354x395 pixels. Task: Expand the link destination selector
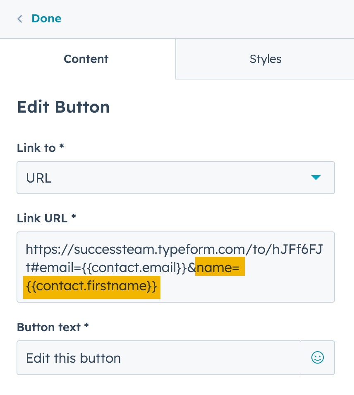pyautogui.click(x=175, y=178)
